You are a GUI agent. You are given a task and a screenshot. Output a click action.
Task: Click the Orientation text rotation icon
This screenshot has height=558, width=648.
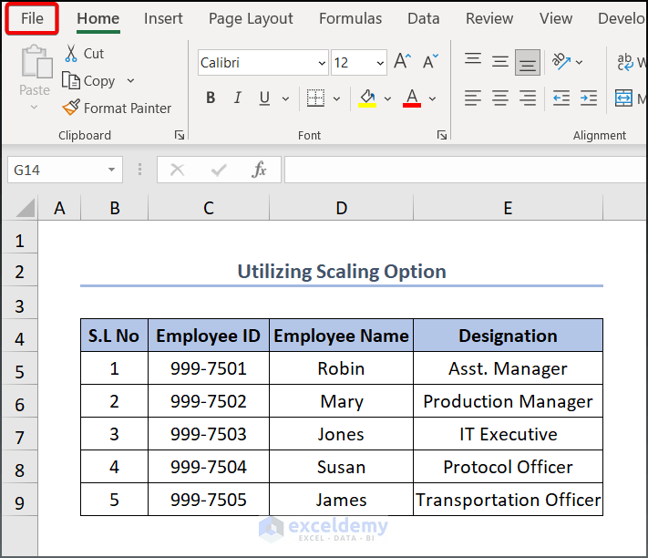pyautogui.click(x=561, y=62)
